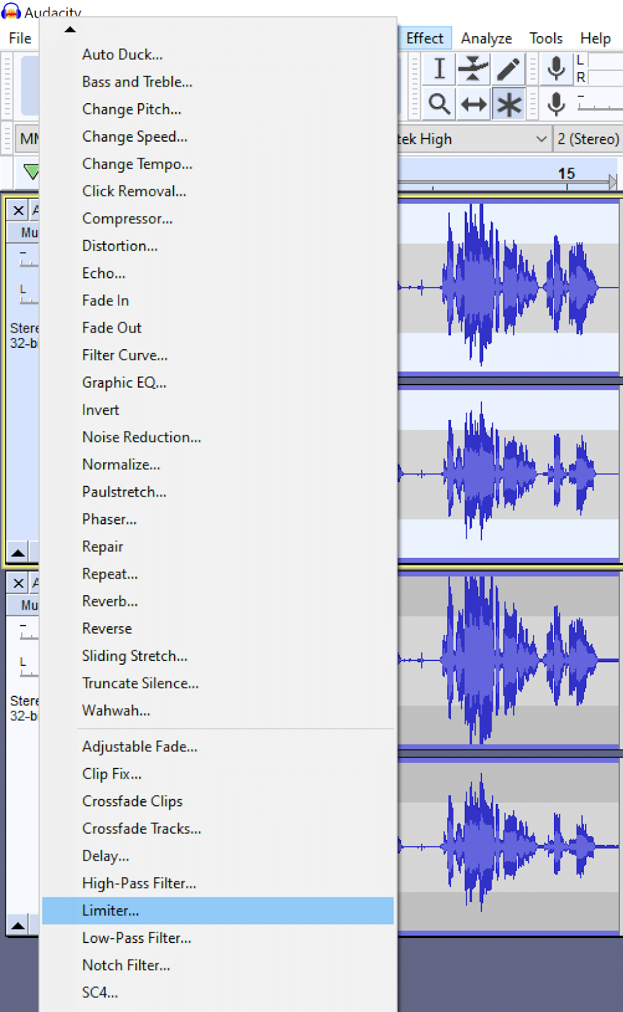Click the lower microphone volume icon
The image size is (623, 1012).
pyautogui.click(x=557, y=104)
